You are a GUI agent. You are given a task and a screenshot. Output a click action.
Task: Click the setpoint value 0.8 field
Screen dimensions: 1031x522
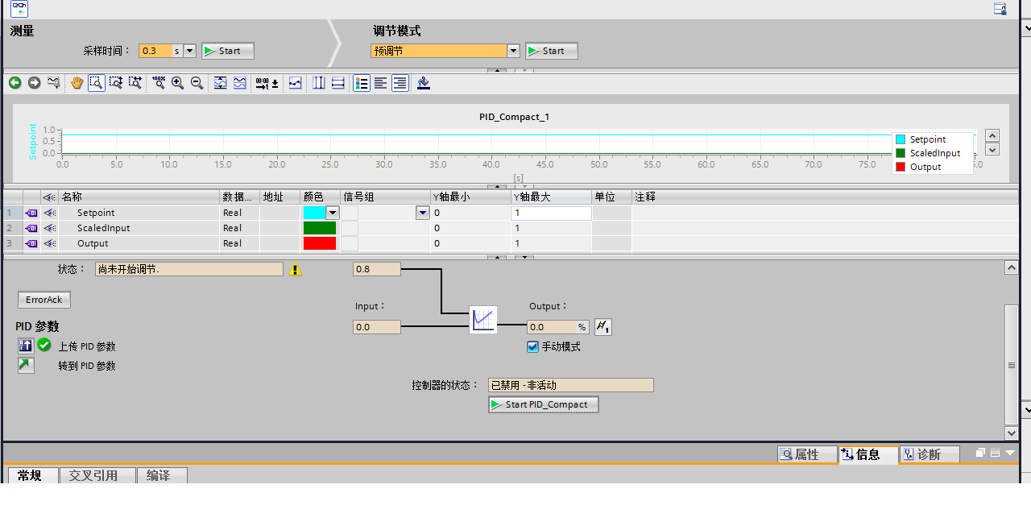[x=377, y=269]
